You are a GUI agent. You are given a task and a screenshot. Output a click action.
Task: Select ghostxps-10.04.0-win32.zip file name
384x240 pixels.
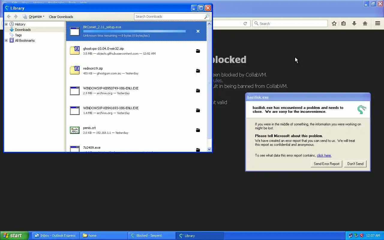pyautogui.click(x=103, y=49)
